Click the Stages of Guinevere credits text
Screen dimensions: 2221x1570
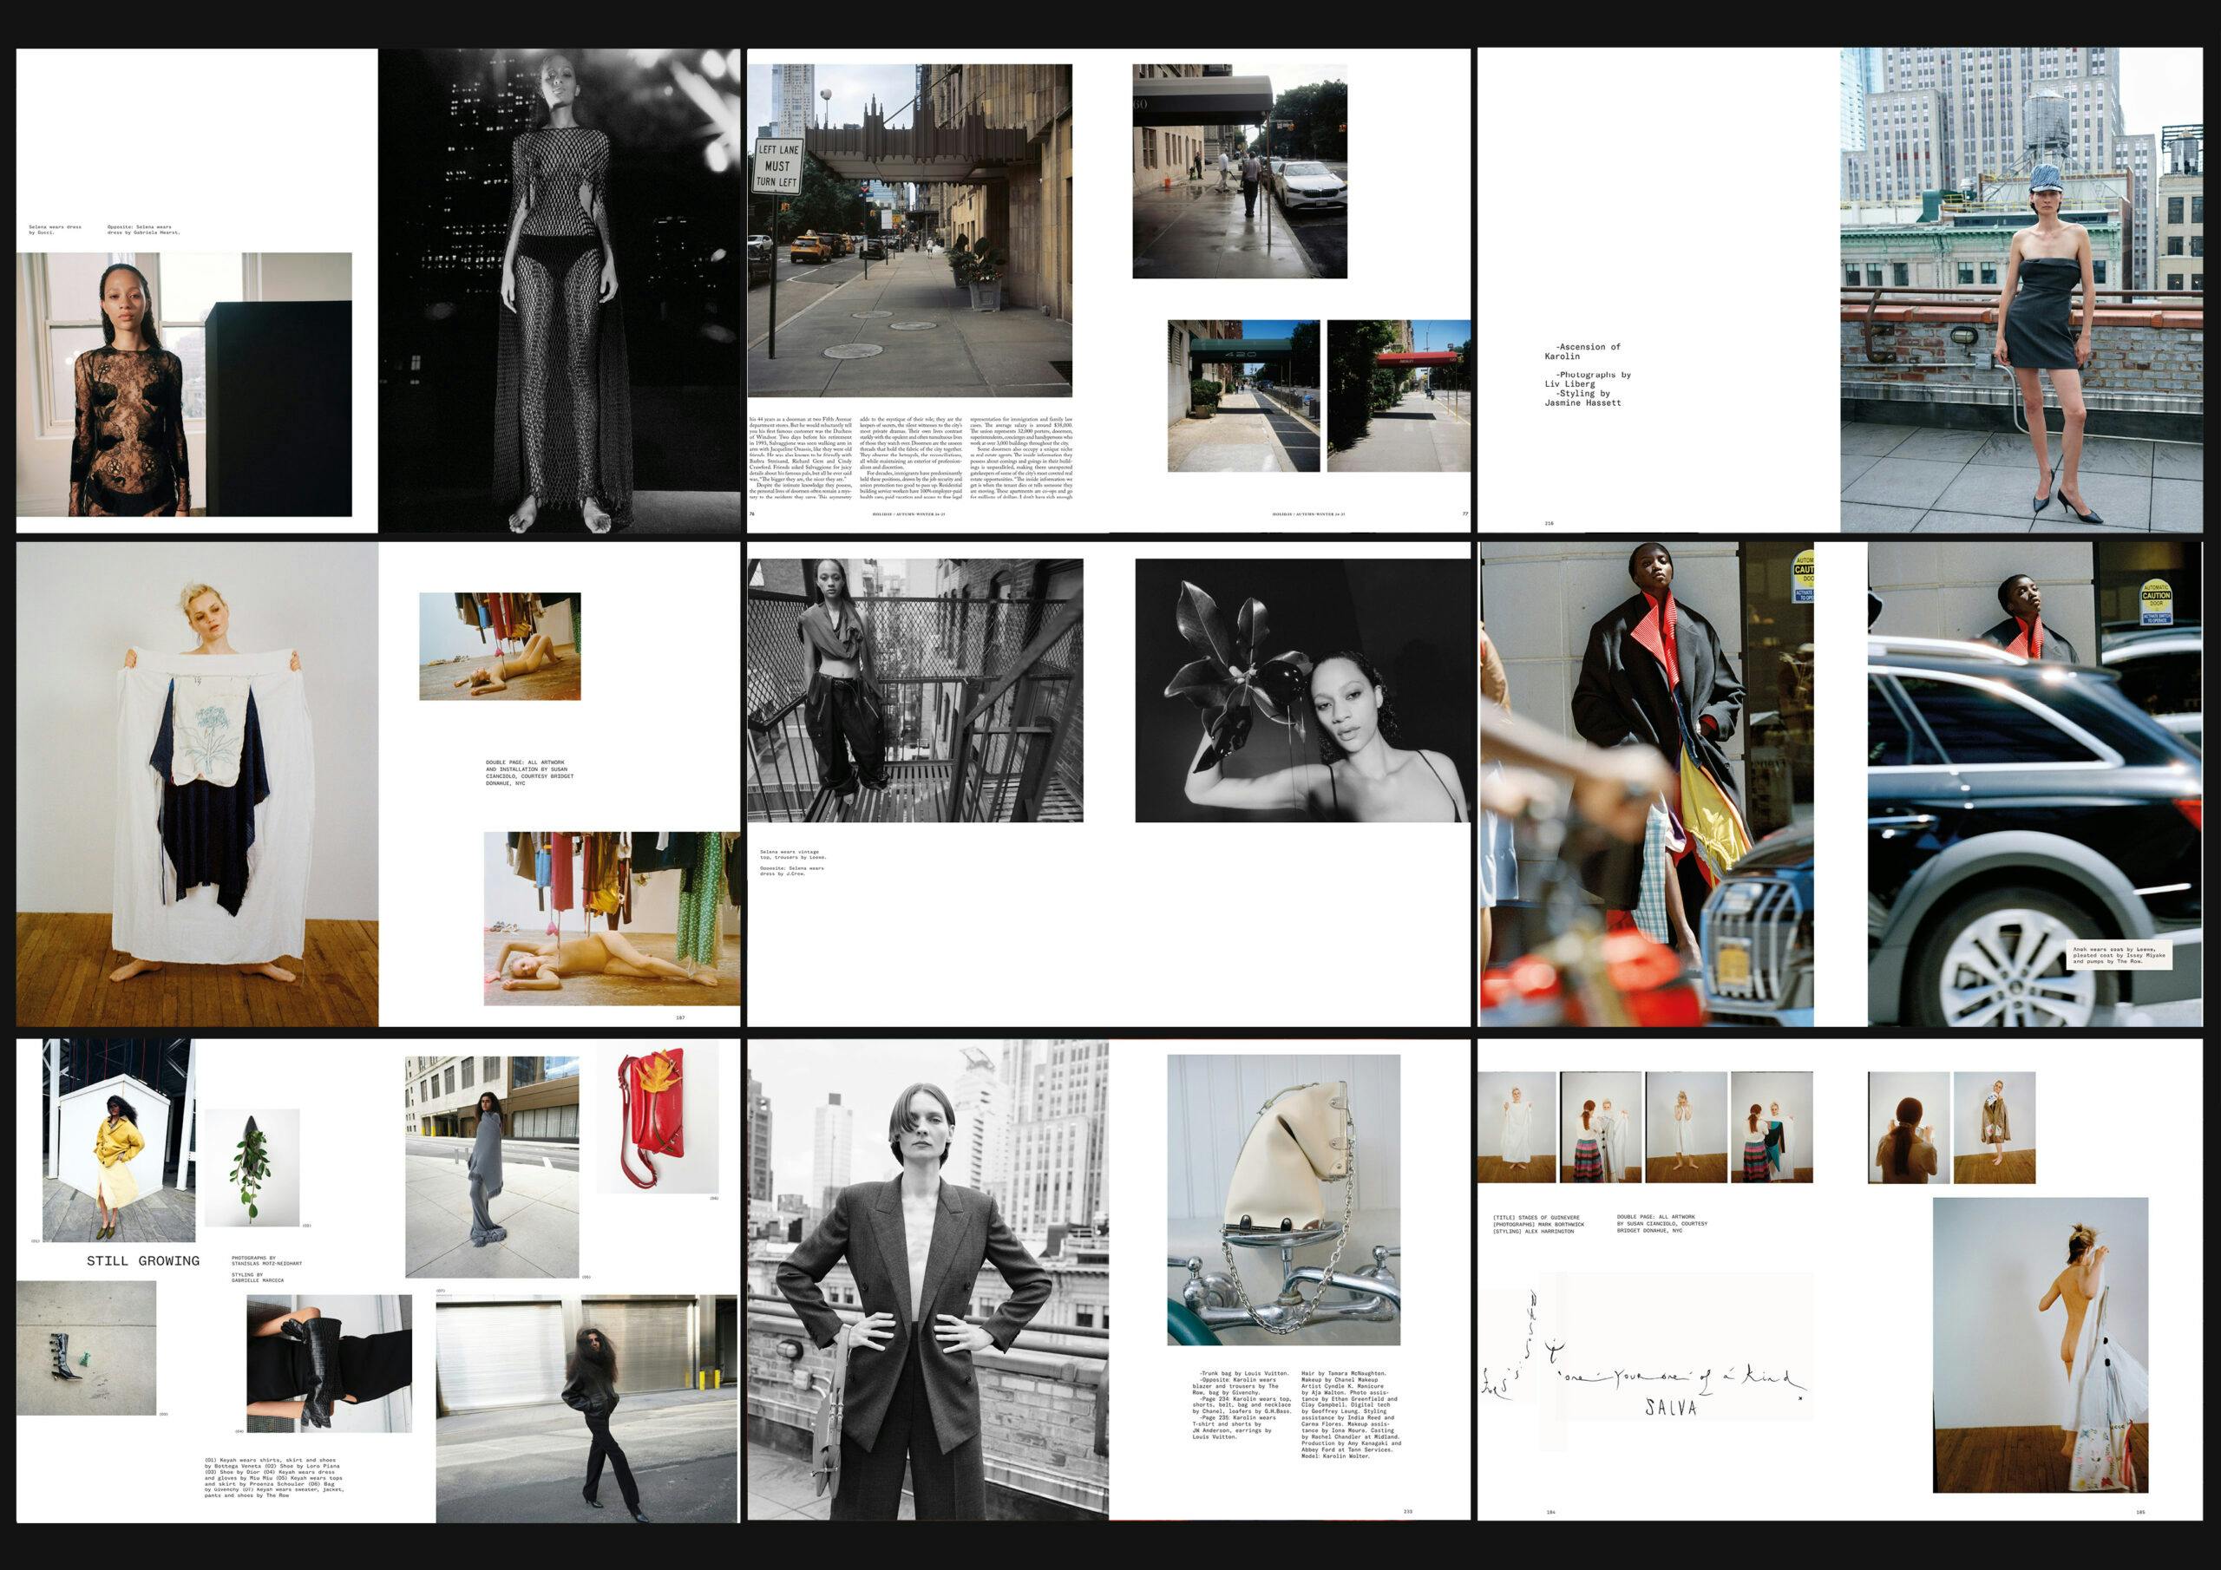[x=1538, y=1224]
